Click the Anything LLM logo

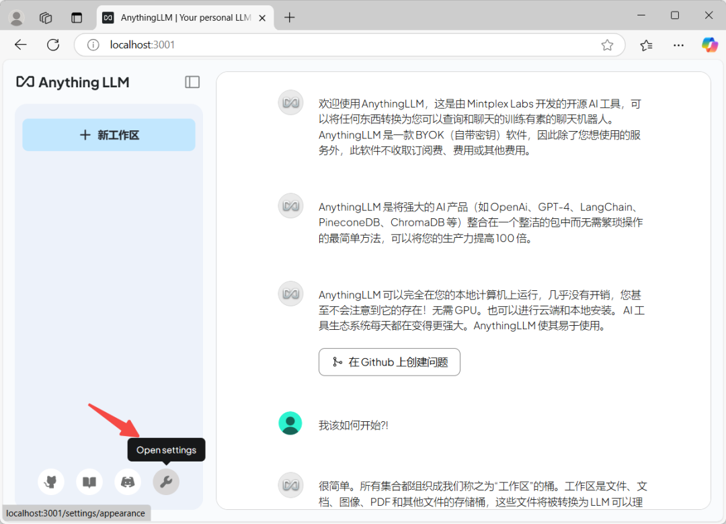73,83
